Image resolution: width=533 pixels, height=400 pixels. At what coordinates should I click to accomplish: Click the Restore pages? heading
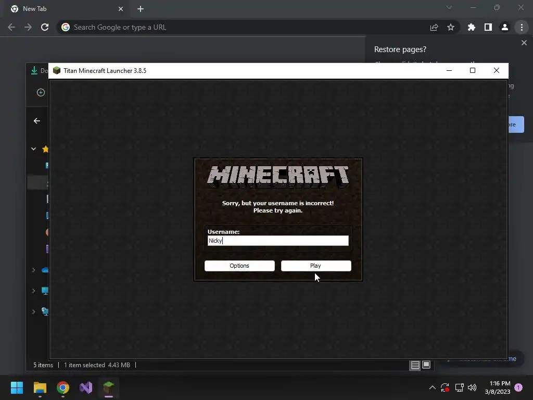[x=400, y=49]
